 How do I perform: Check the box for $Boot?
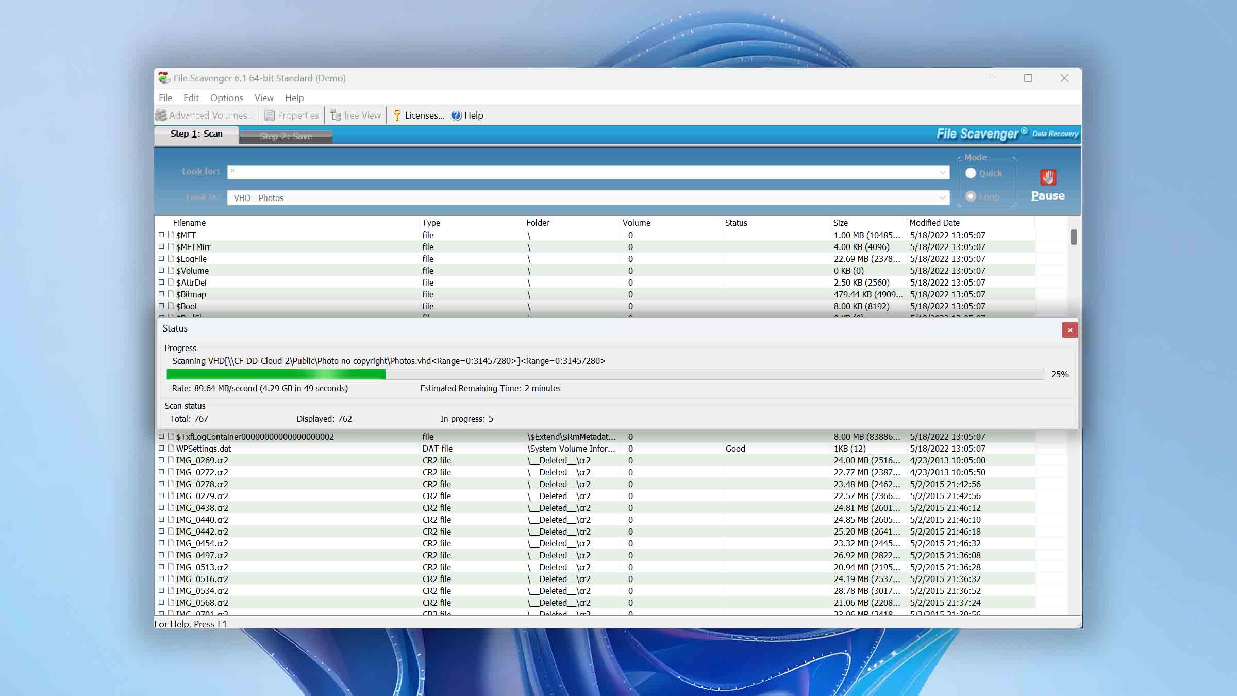pyautogui.click(x=161, y=306)
